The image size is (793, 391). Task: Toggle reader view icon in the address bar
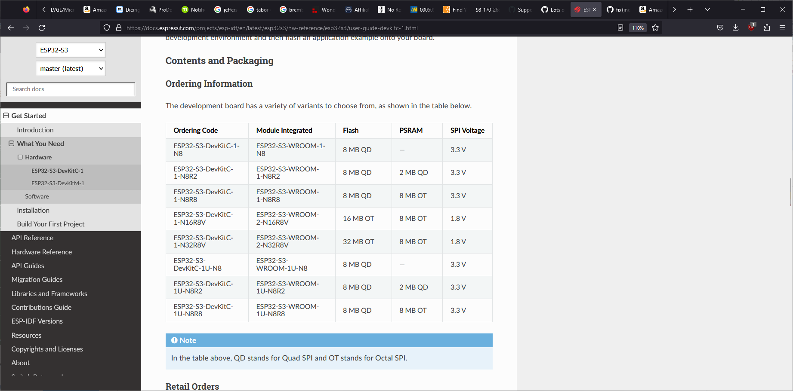pos(620,27)
